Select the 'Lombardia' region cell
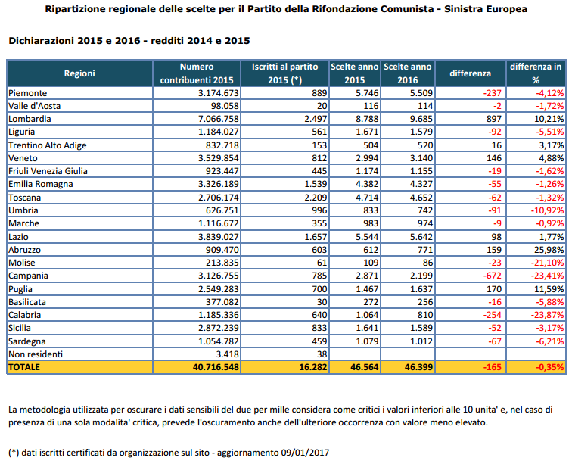 (x=79, y=119)
